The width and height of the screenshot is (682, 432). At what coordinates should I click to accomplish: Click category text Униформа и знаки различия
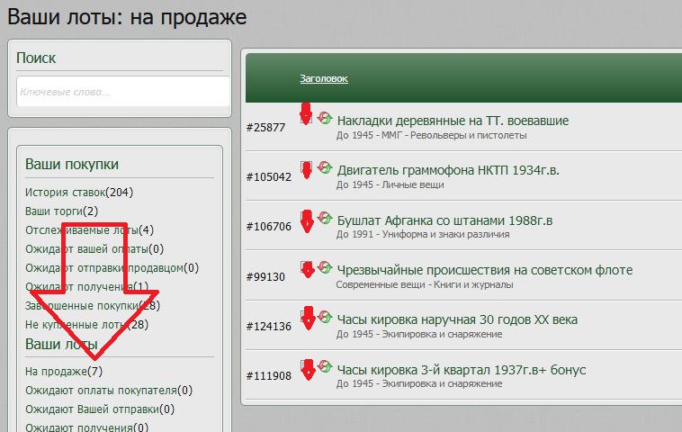pos(446,235)
